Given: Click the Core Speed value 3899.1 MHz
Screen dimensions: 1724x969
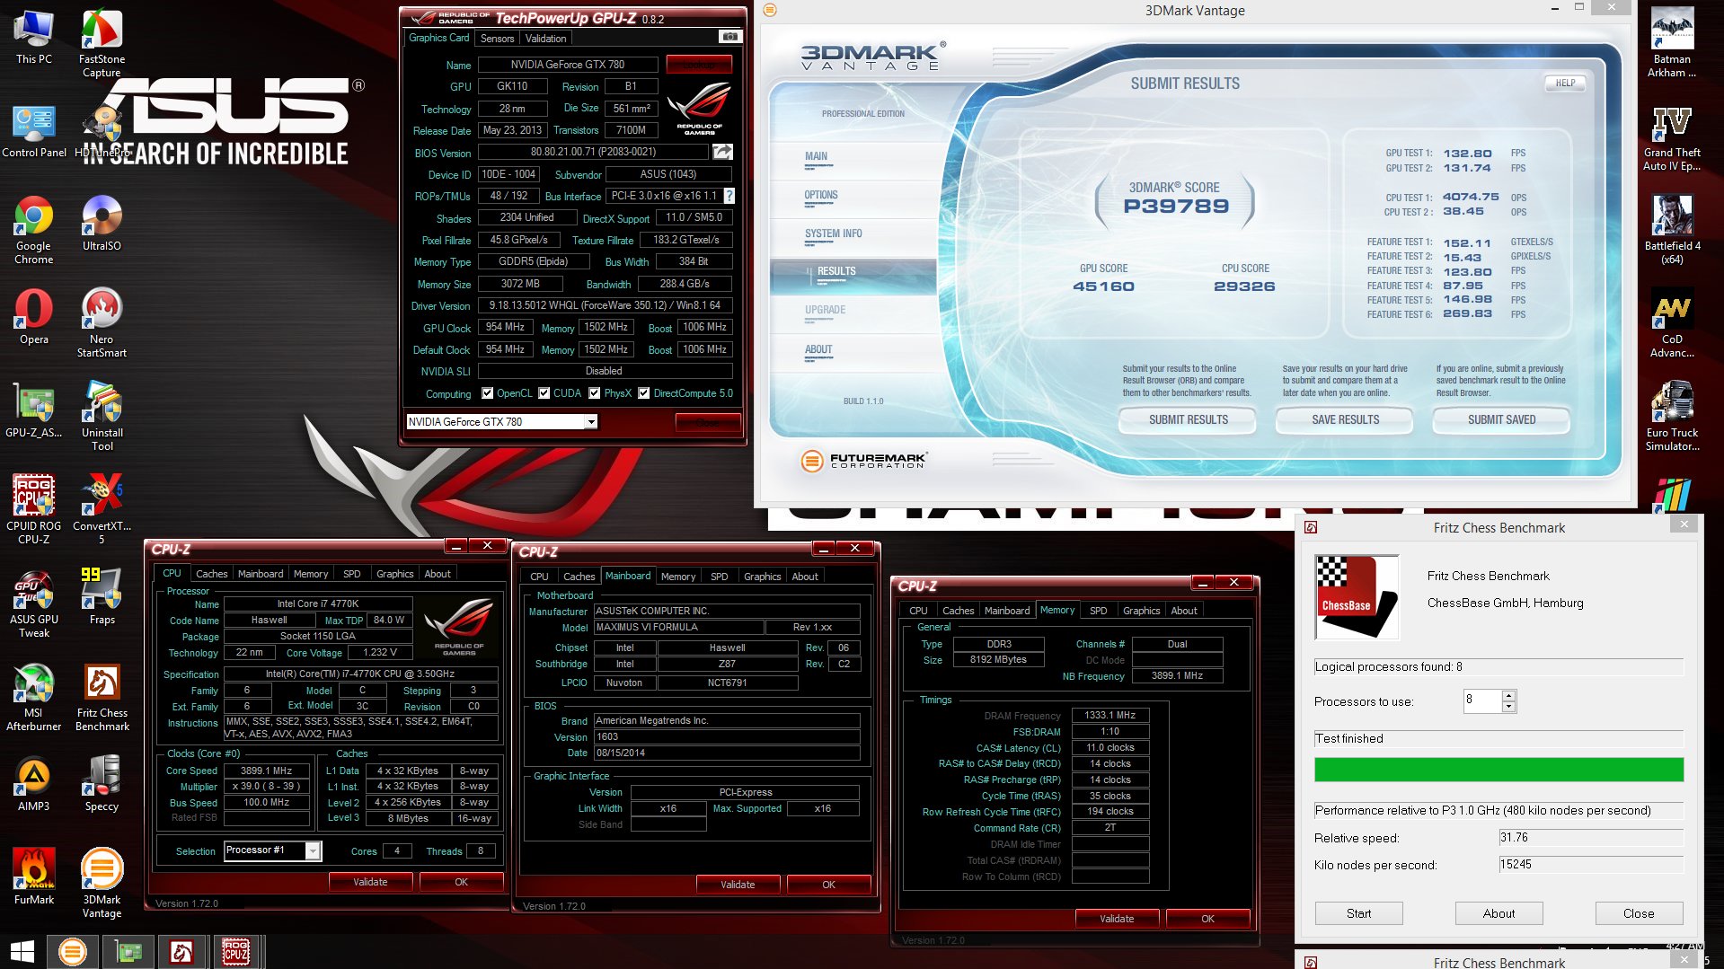Looking at the screenshot, I should (266, 771).
